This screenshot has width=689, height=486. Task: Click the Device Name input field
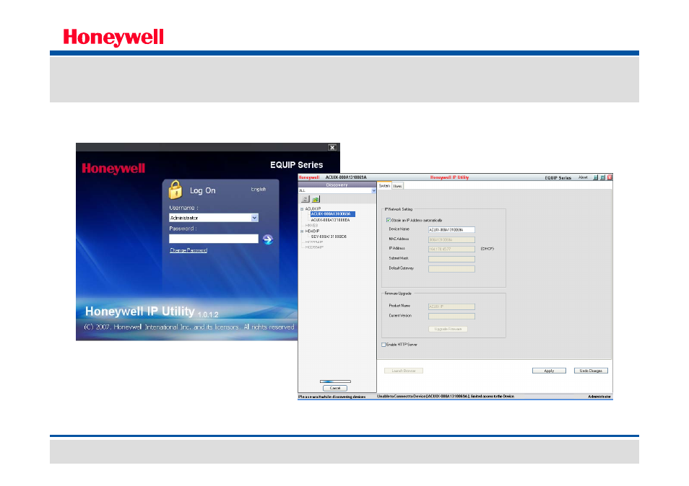pyautogui.click(x=451, y=230)
